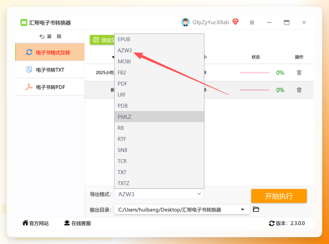Open output folder with folder icon
The width and height of the screenshot is (329, 244).
(x=256, y=209)
